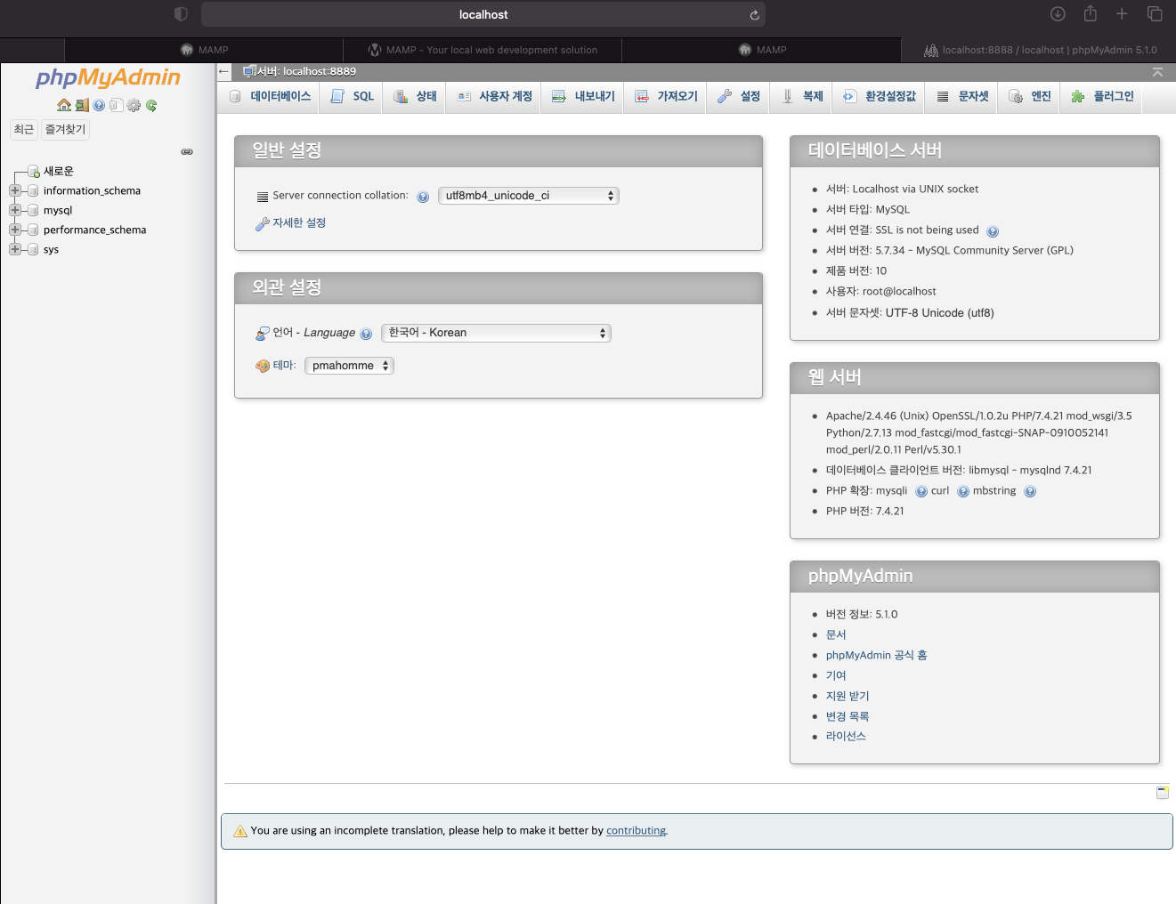The image size is (1176, 904).
Task: Open the 엔진 engines tab
Action: click(1030, 96)
